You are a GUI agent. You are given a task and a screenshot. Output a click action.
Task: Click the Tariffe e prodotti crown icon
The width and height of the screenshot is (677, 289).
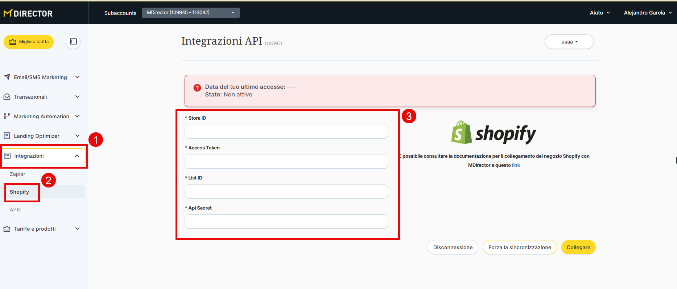click(x=7, y=229)
